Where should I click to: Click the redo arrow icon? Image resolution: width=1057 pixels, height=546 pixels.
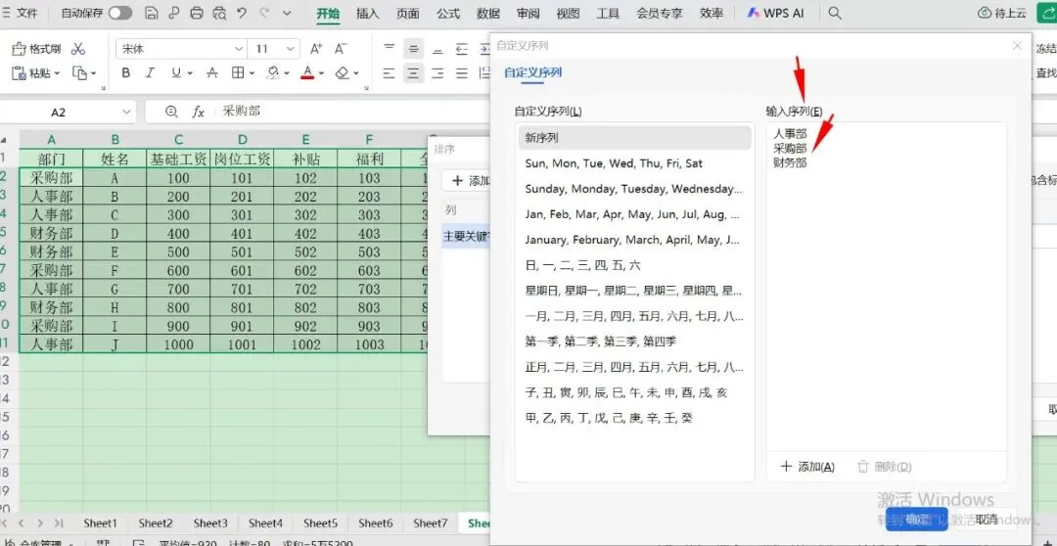[x=264, y=13]
